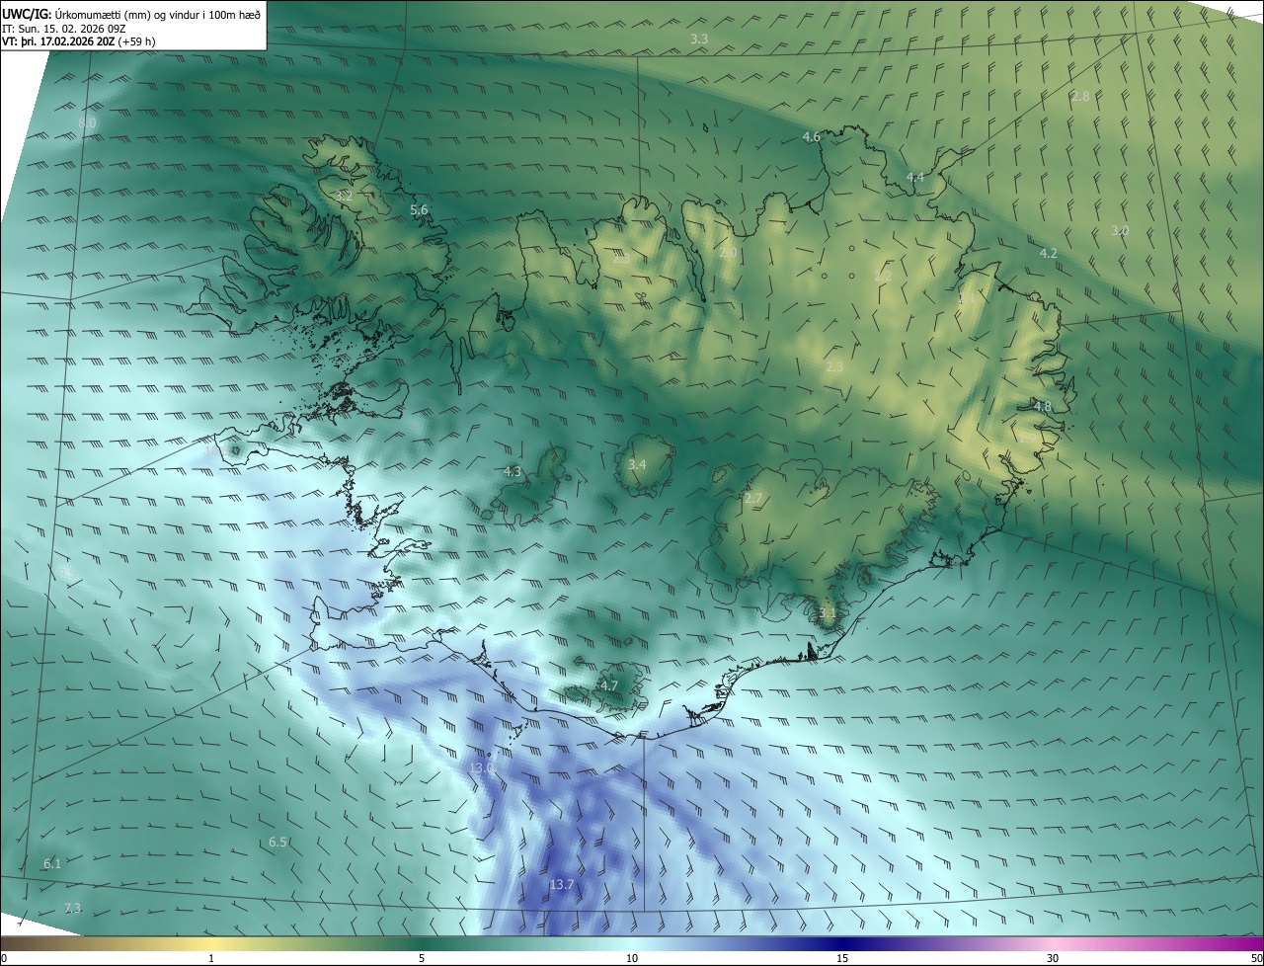Click the 3.4 value label on the map
The width and height of the screenshot is (1264, 966).
click(637, 464)
